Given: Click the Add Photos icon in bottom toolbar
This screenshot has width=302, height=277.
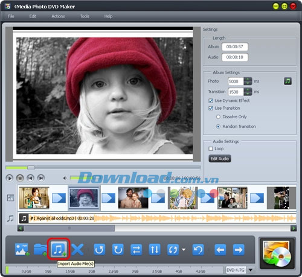Looking at the screenshot, I should [x=22, y=249].
